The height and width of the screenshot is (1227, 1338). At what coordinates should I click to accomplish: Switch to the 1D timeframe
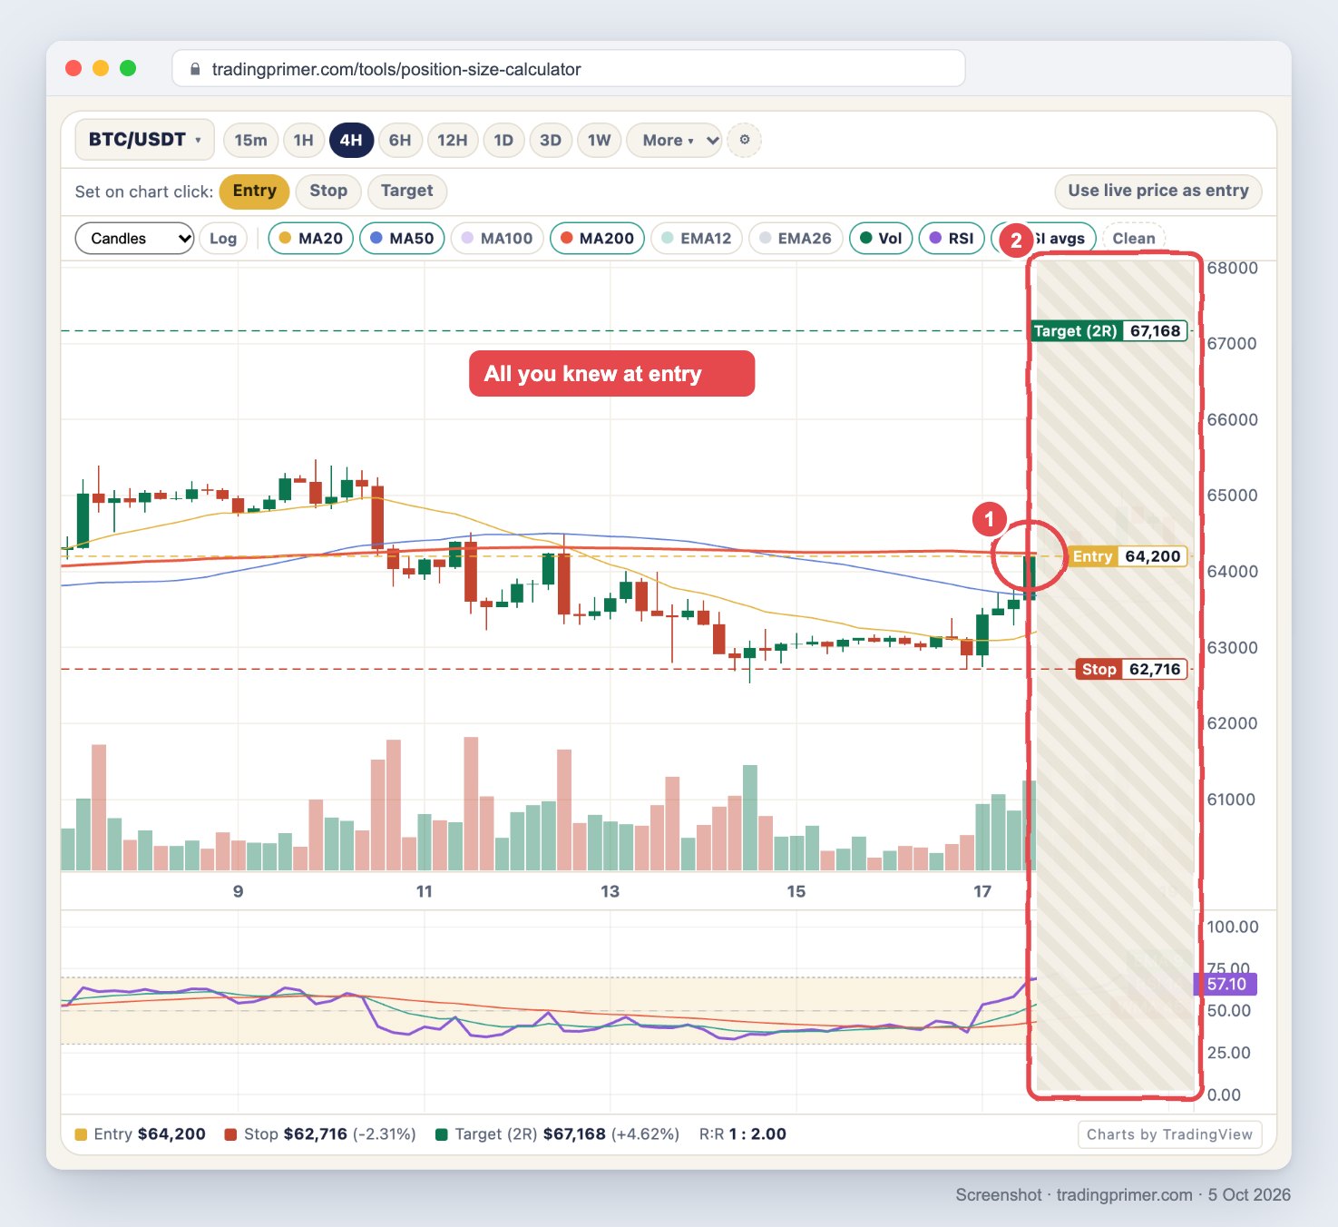503,140
